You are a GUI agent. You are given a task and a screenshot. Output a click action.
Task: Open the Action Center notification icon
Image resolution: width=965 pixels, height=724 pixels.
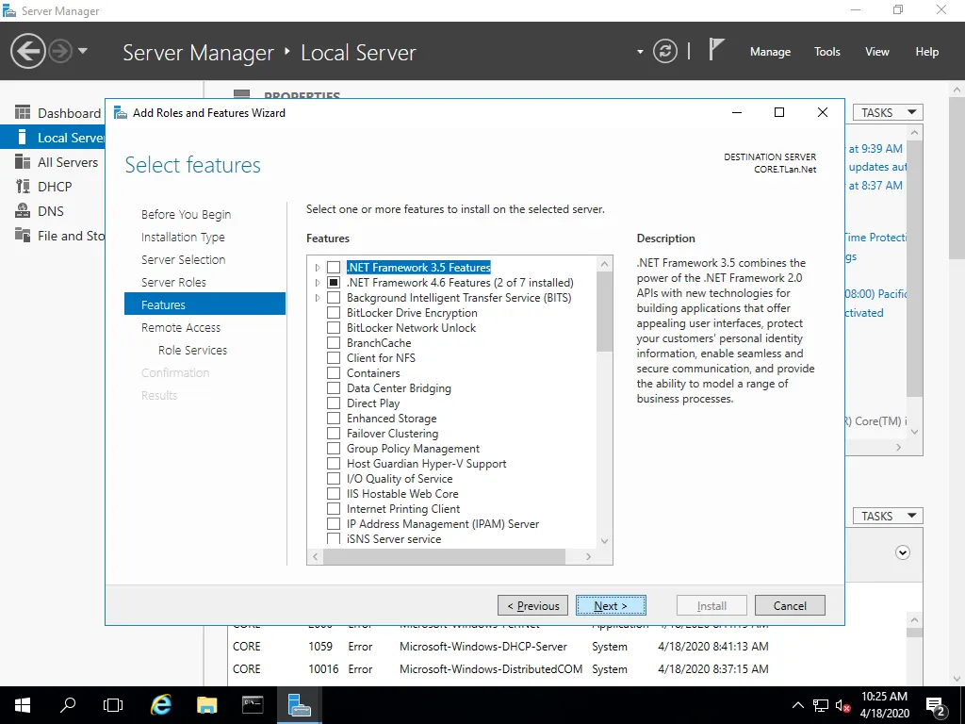click(936, 706)
